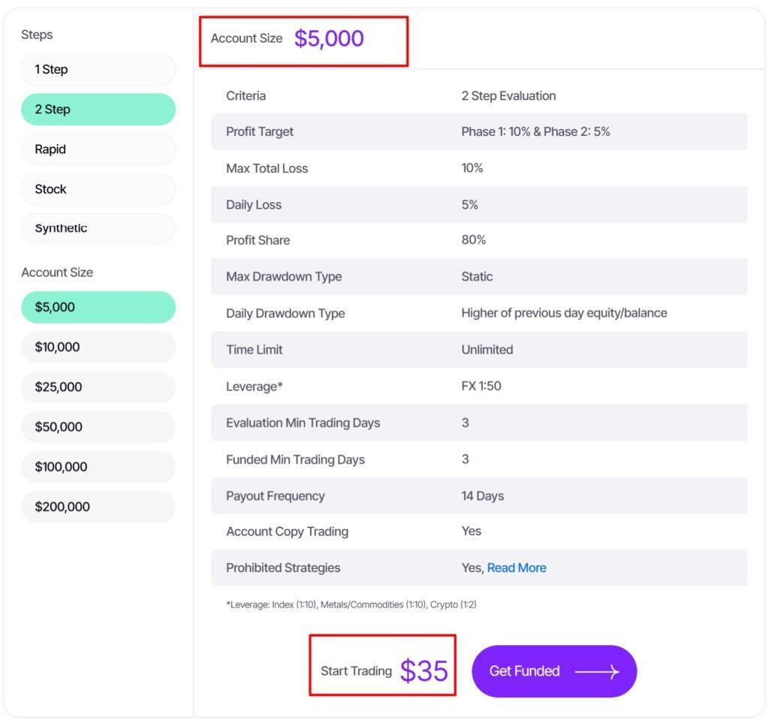Select the 1 Step option

[98, 70]
